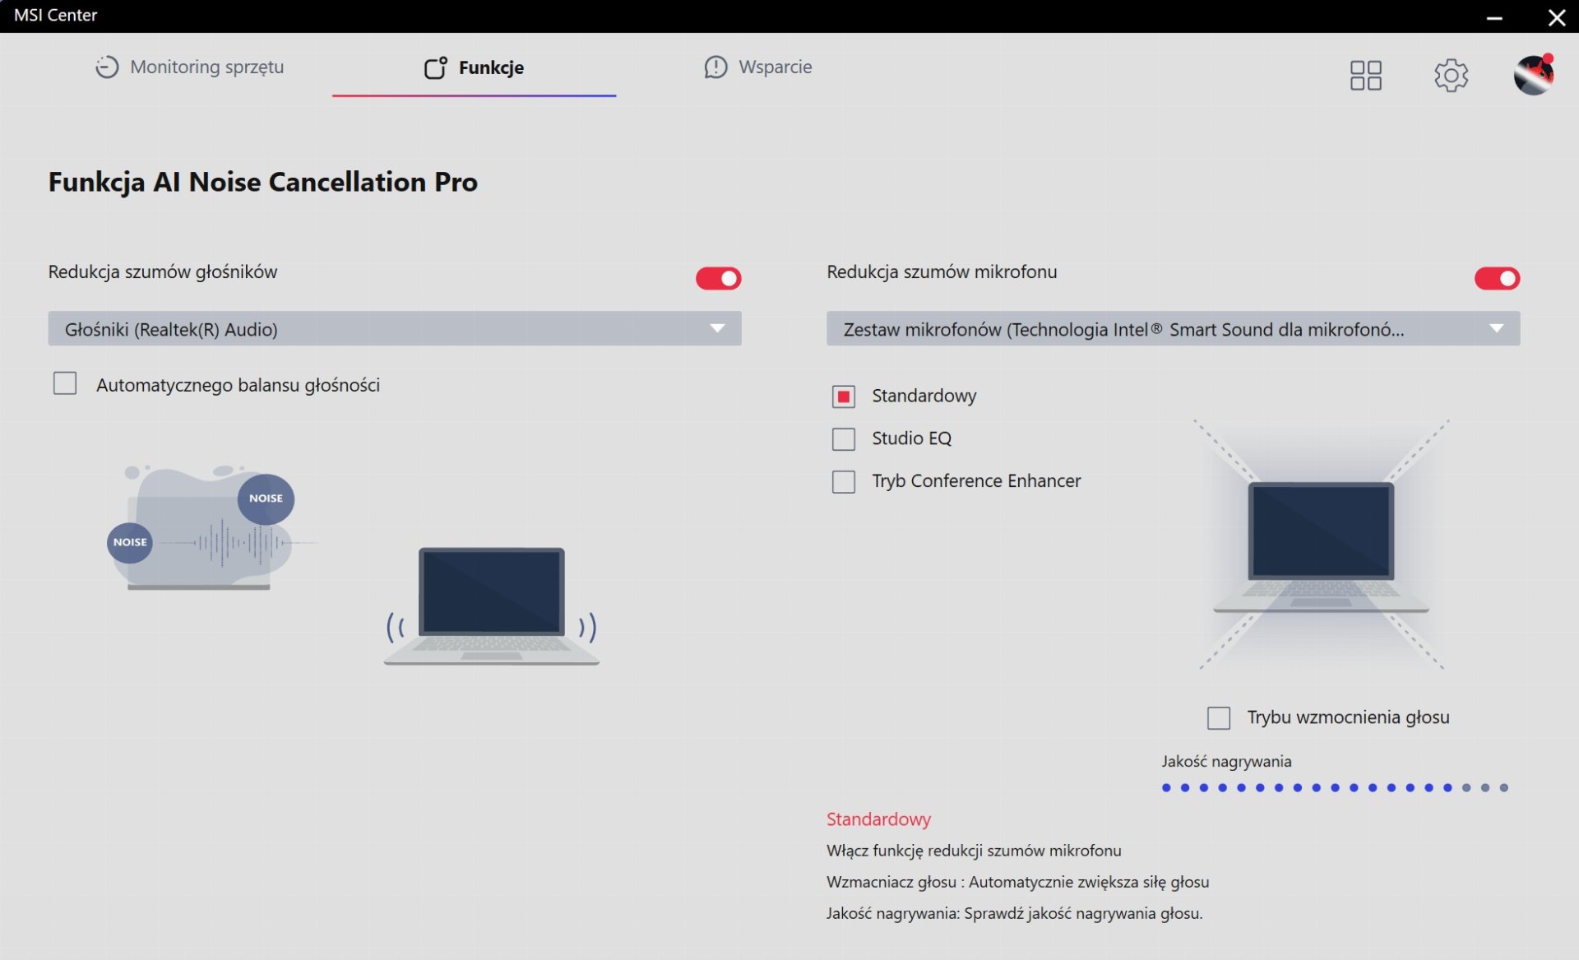This screenshot has height=960, width=1579.
Task: Click the Jakość nagrywania dotted level bar
Action: (1334, 788)
